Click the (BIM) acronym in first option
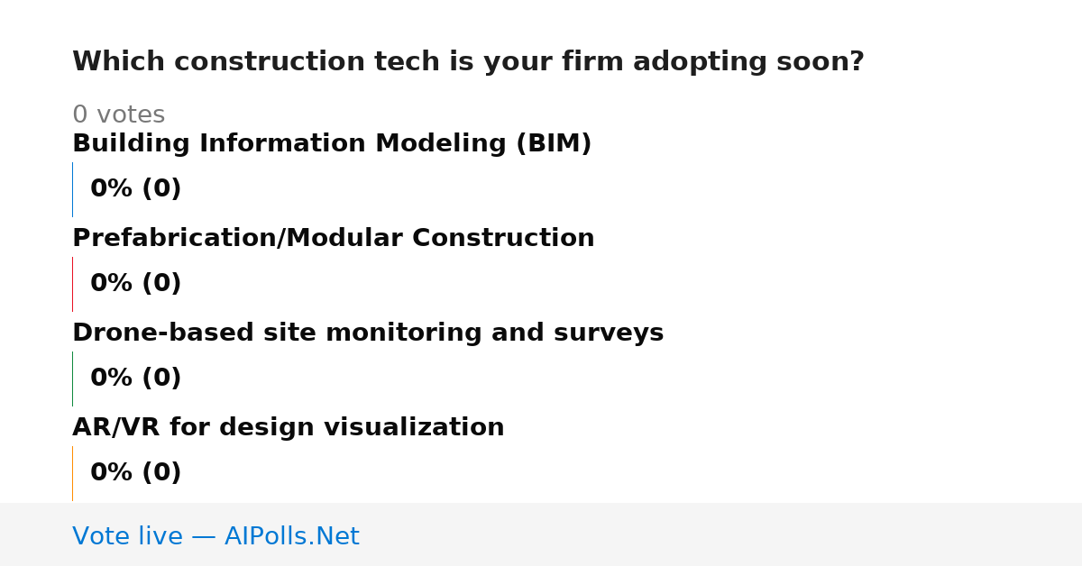 554,144
